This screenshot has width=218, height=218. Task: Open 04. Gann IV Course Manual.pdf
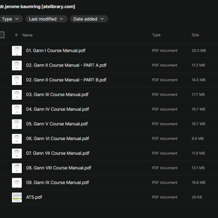[57, 109]
